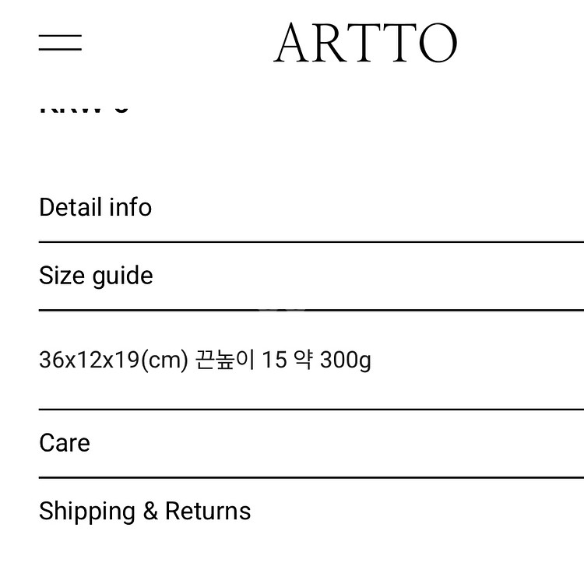Toggle the site navigation drawer icon
The image size is (584, 584).
coord(61,42)
